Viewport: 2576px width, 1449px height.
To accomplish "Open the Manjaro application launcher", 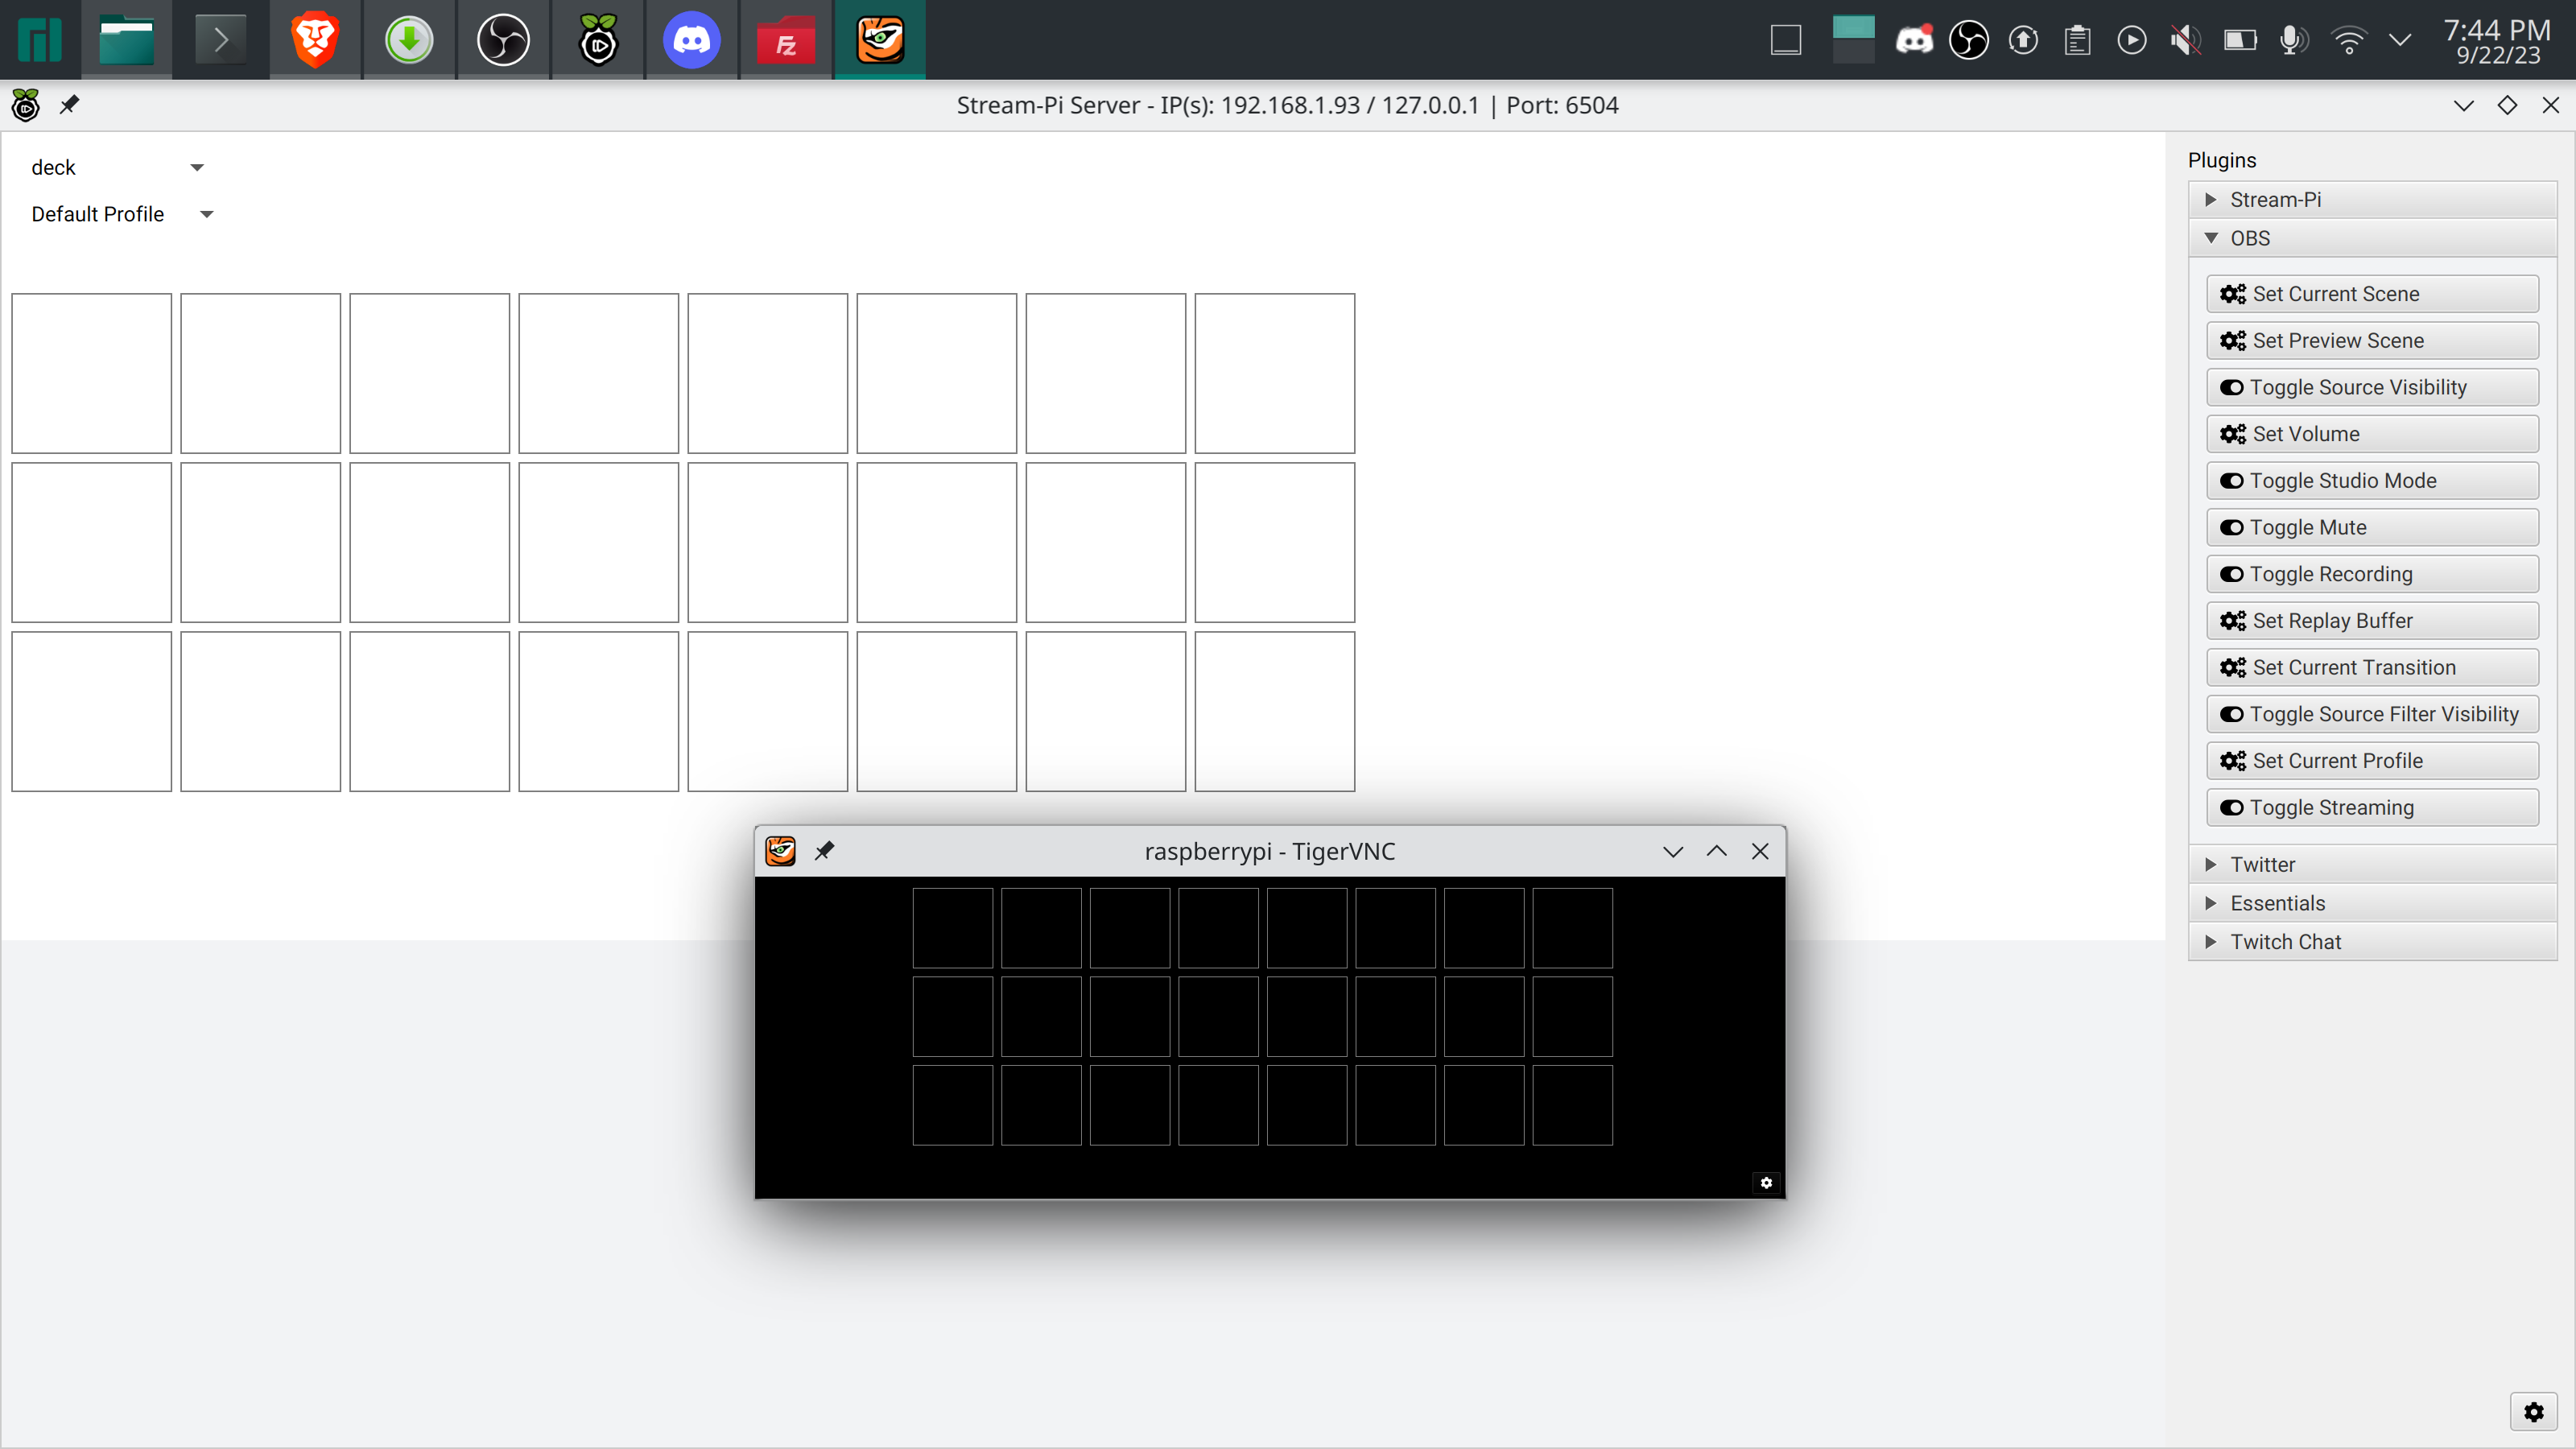I will pyautogui.click(x=40, y=40).
